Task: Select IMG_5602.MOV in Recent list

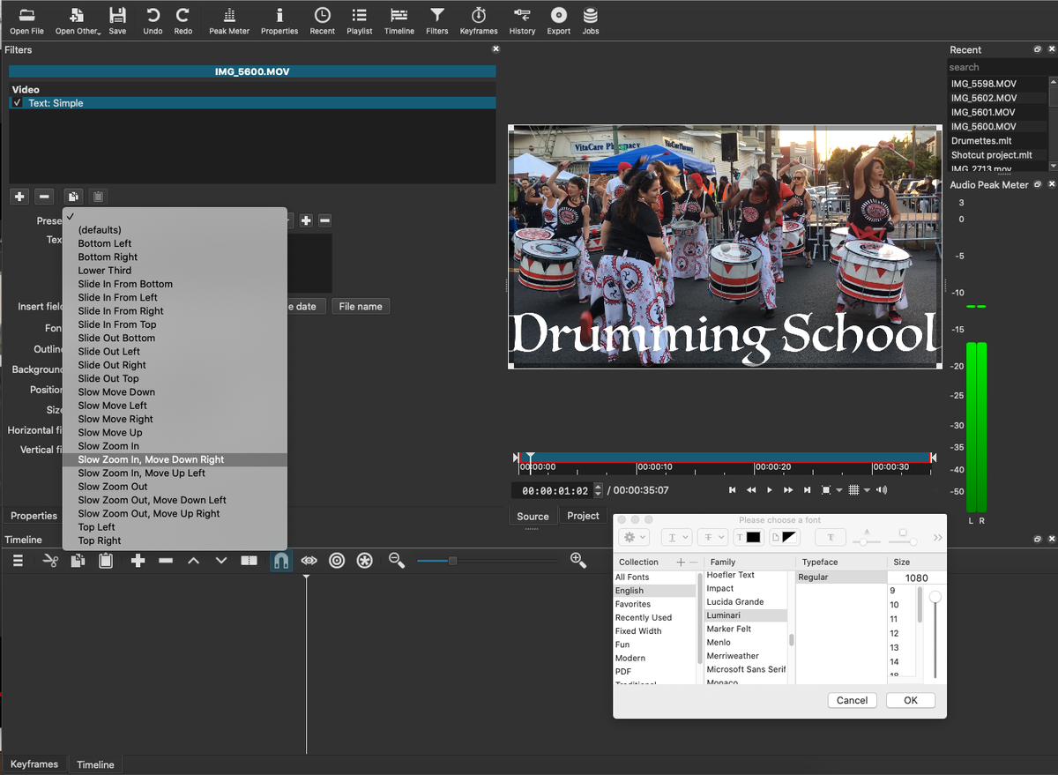Action: click(983, 98)
